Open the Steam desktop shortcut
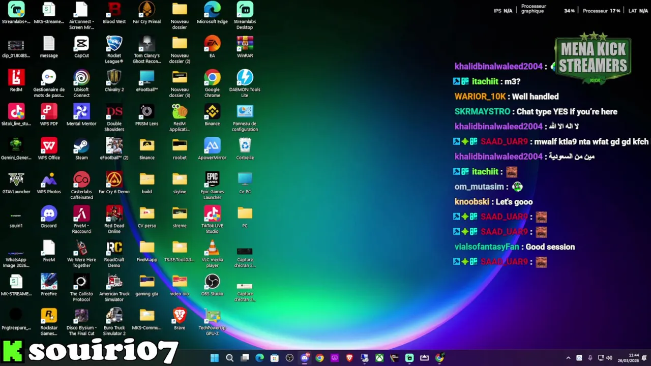The width and height of the screenshot is (651, 366). [81, 149]
